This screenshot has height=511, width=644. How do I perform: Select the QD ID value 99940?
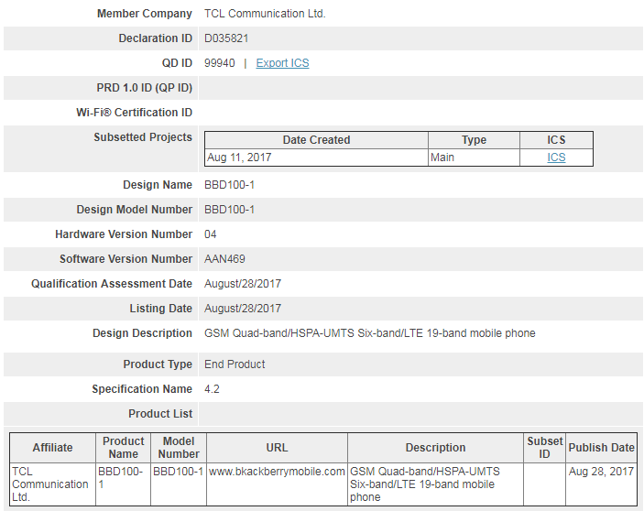click(220, 63)
